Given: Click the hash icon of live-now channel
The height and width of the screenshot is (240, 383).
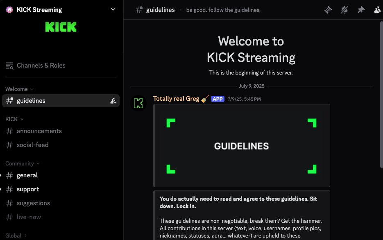Looking at the screenshot, I should tap(9, 217).
